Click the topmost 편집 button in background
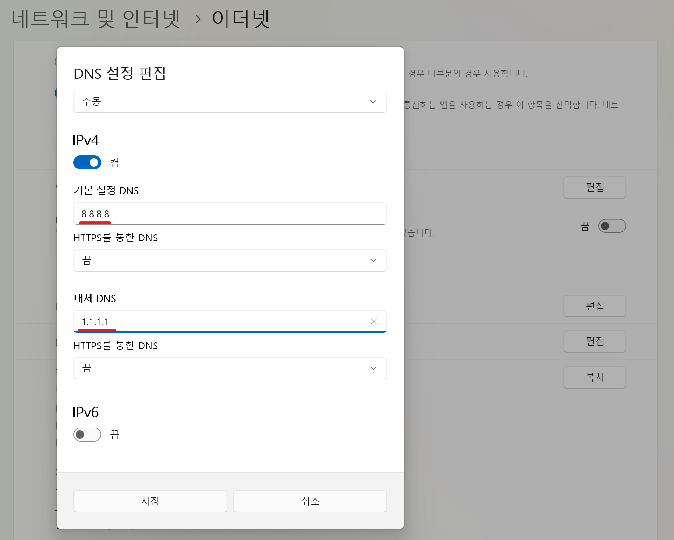674x540 pixels. tap(595, 188)
